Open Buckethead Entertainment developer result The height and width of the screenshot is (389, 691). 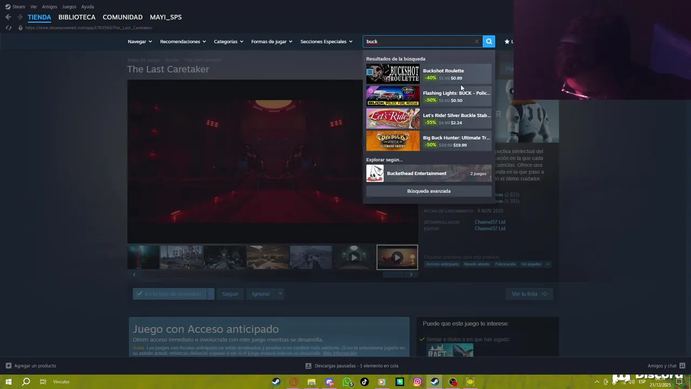tap(429, 173)
